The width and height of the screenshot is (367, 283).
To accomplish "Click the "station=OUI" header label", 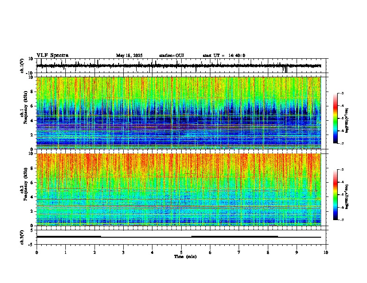I will (x=171, y=55).
